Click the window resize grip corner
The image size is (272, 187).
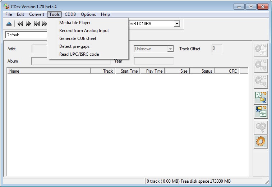(267, 182)
